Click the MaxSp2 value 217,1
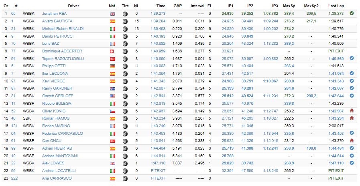The height and width of the screenshot is (186, 360). 311,21
